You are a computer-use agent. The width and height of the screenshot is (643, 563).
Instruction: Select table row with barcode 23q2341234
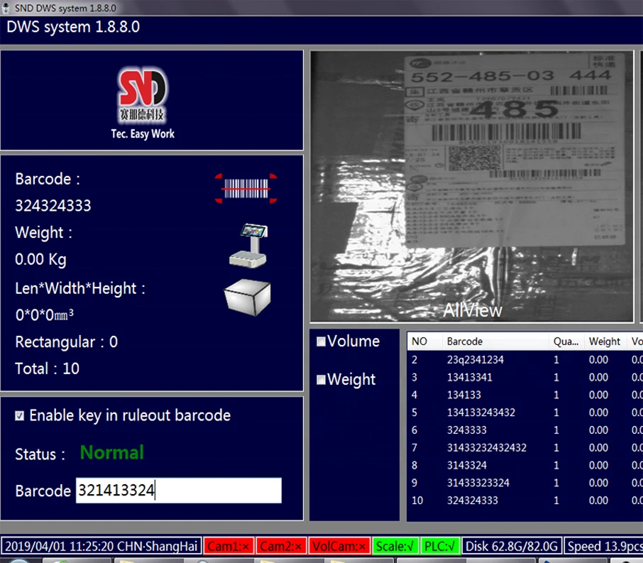coord(475,360)
